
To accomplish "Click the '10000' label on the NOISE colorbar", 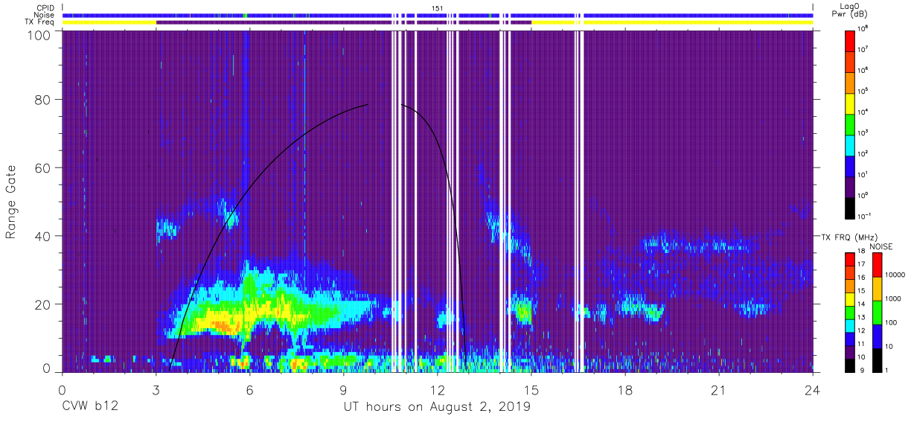I will pyautogui.click(x=895, y=276).
